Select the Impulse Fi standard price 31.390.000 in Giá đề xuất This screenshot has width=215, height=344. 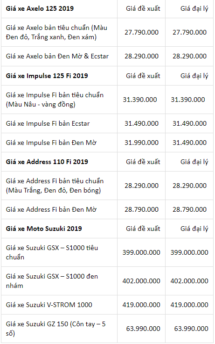140,100
